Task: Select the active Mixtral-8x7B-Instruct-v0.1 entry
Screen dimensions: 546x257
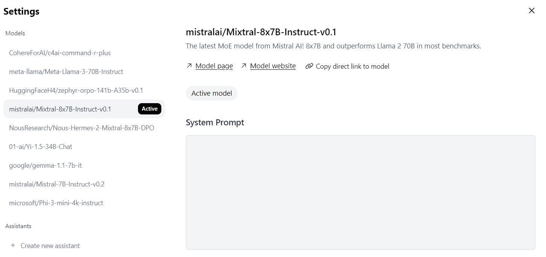Action: click(84, 109)
